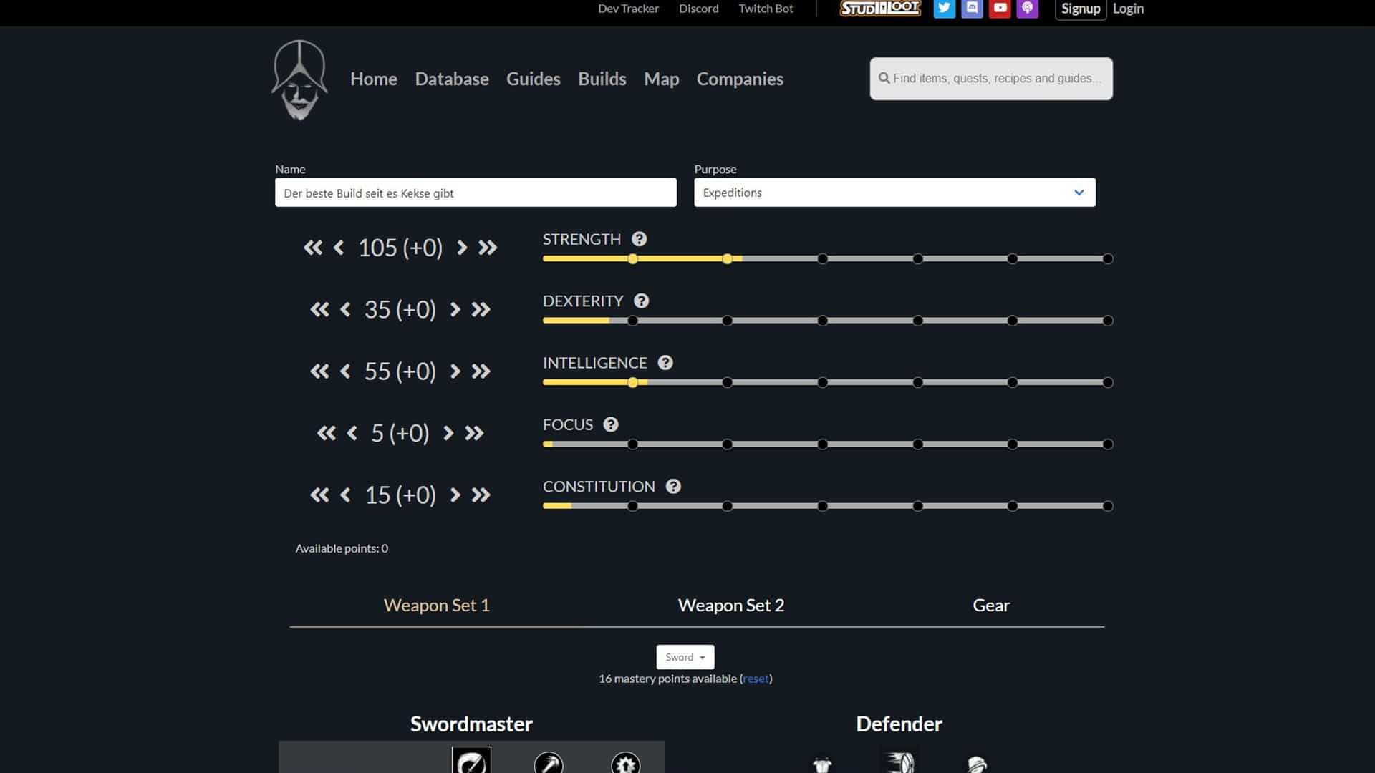Image resolution: width=1375 pixels, height=773 pixels.
Task: Go to Home in navigation
Action: point(374,79)
